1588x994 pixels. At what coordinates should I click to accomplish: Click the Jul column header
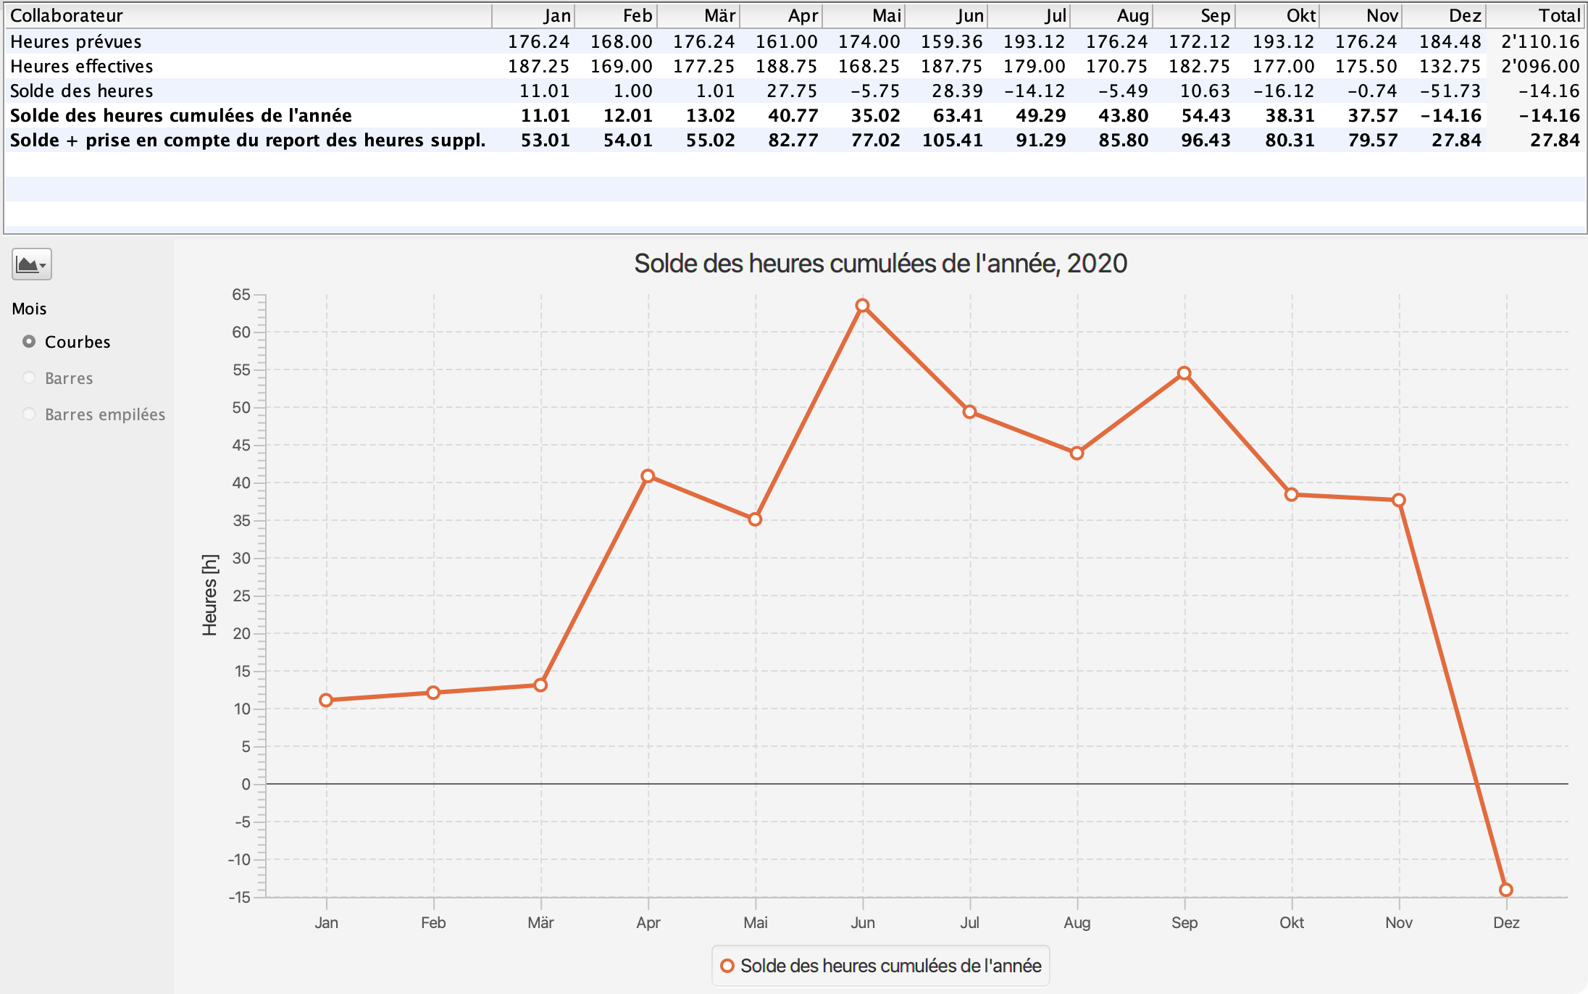click(1029, 16)
